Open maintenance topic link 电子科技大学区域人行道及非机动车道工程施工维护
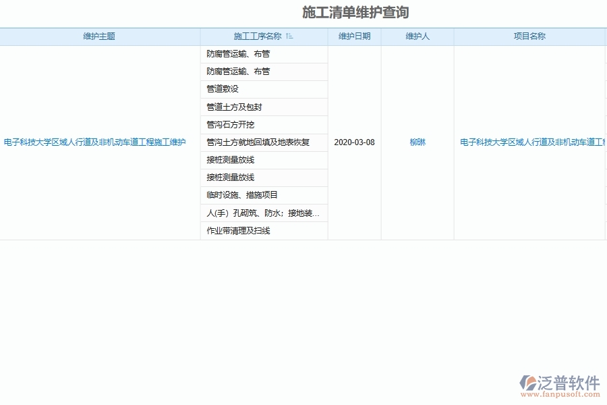 [x=98, y=142]
